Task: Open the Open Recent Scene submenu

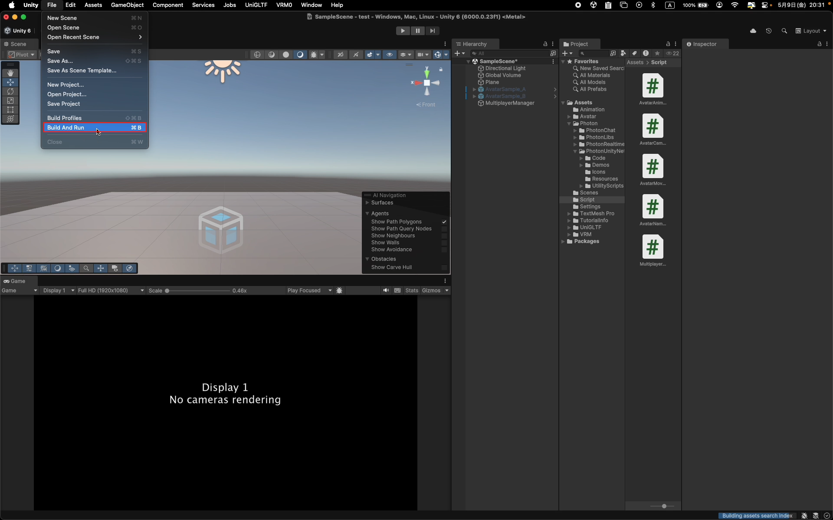Action: click(95, 37)
